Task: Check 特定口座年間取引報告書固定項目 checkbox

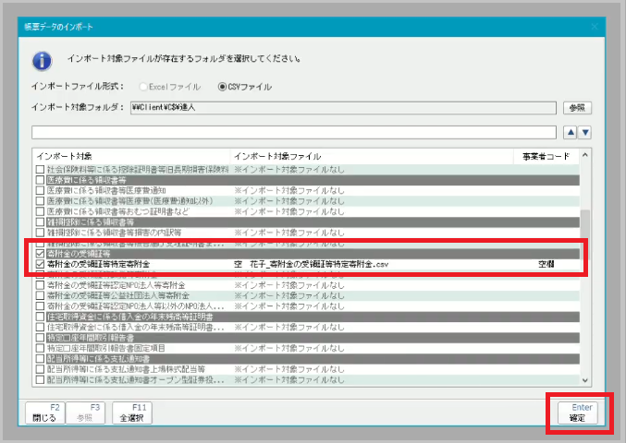Action: pyautogui.click(x=40, y=348)
